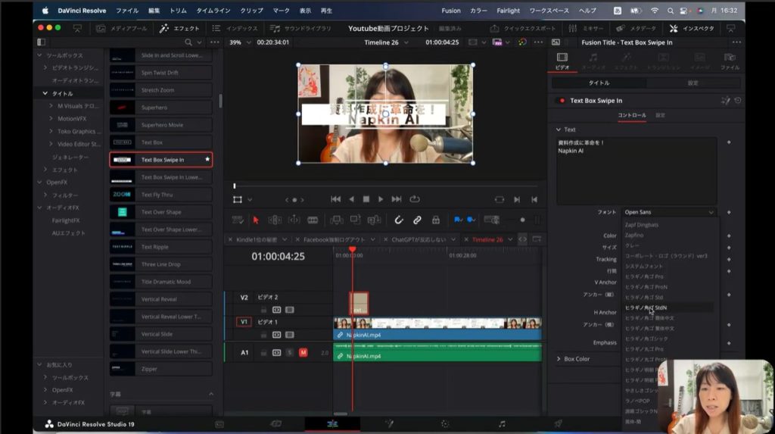
Task: Select Text Ripple title from effects list
Action: 155,247
